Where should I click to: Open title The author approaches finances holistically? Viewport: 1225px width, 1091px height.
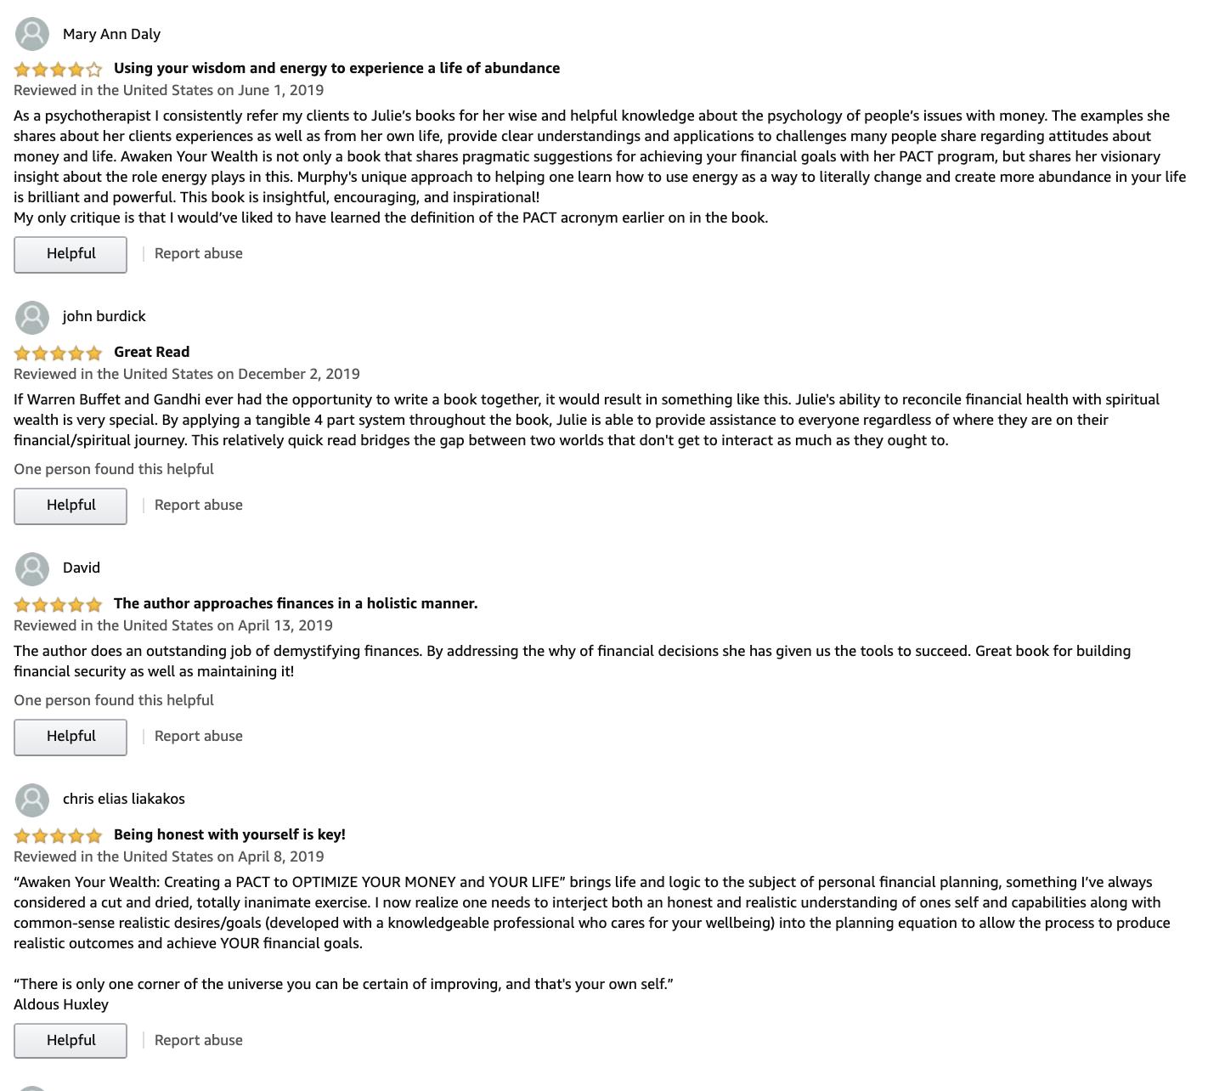[x=296, y=603]
